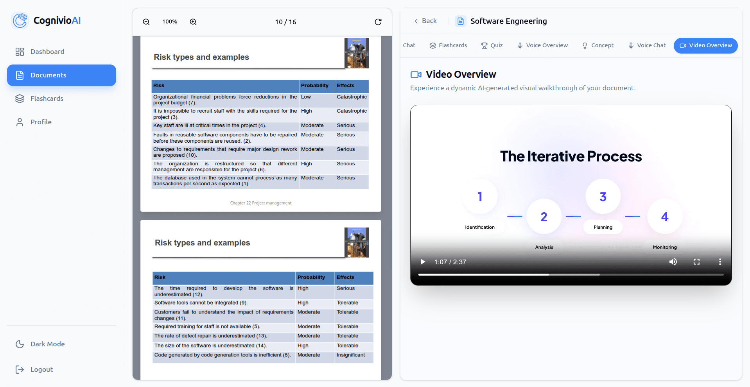Select the Profile icon in sidebar
This screenshot has width=750, height=387.
point(20,122)
